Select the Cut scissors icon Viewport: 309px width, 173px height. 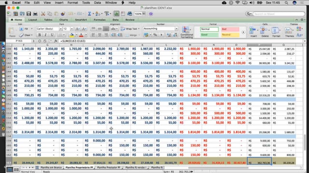43,14
